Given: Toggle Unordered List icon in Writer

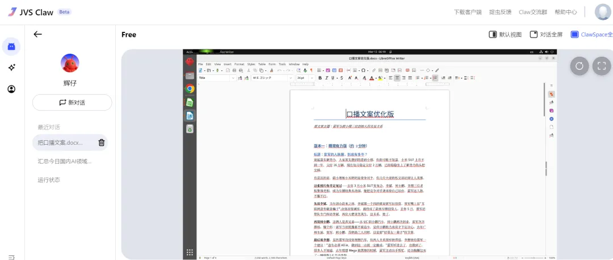Looking at the screenshot, I should pos(418,78).
